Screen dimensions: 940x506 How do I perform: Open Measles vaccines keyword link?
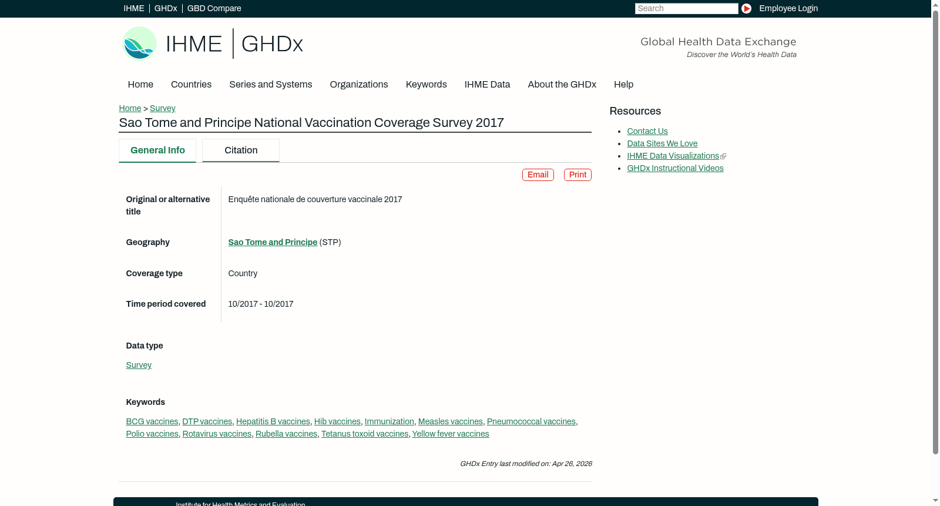pos(451,421)
